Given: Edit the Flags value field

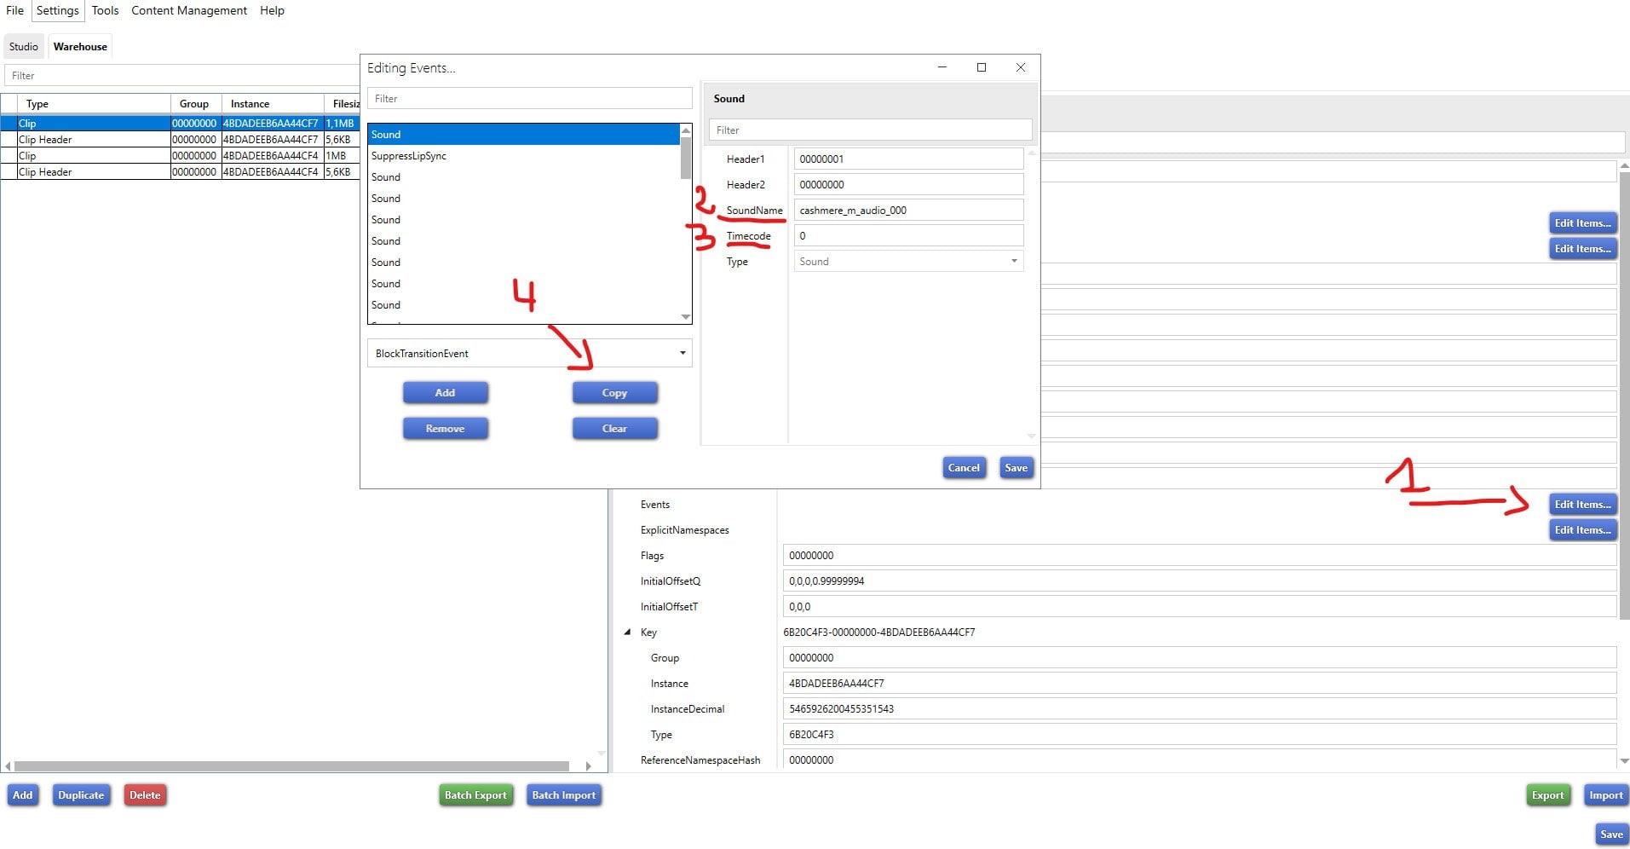Looking at the screenshot, I should pyautogui.click(x=1199, y=556).
